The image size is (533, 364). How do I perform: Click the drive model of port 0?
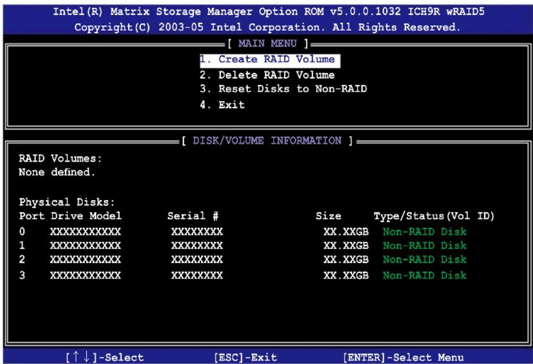(85, 232)
